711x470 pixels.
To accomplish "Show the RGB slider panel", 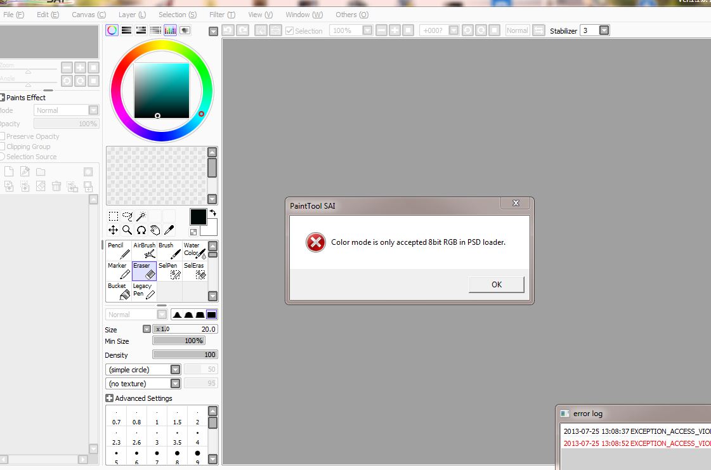I will pos(126,30).
